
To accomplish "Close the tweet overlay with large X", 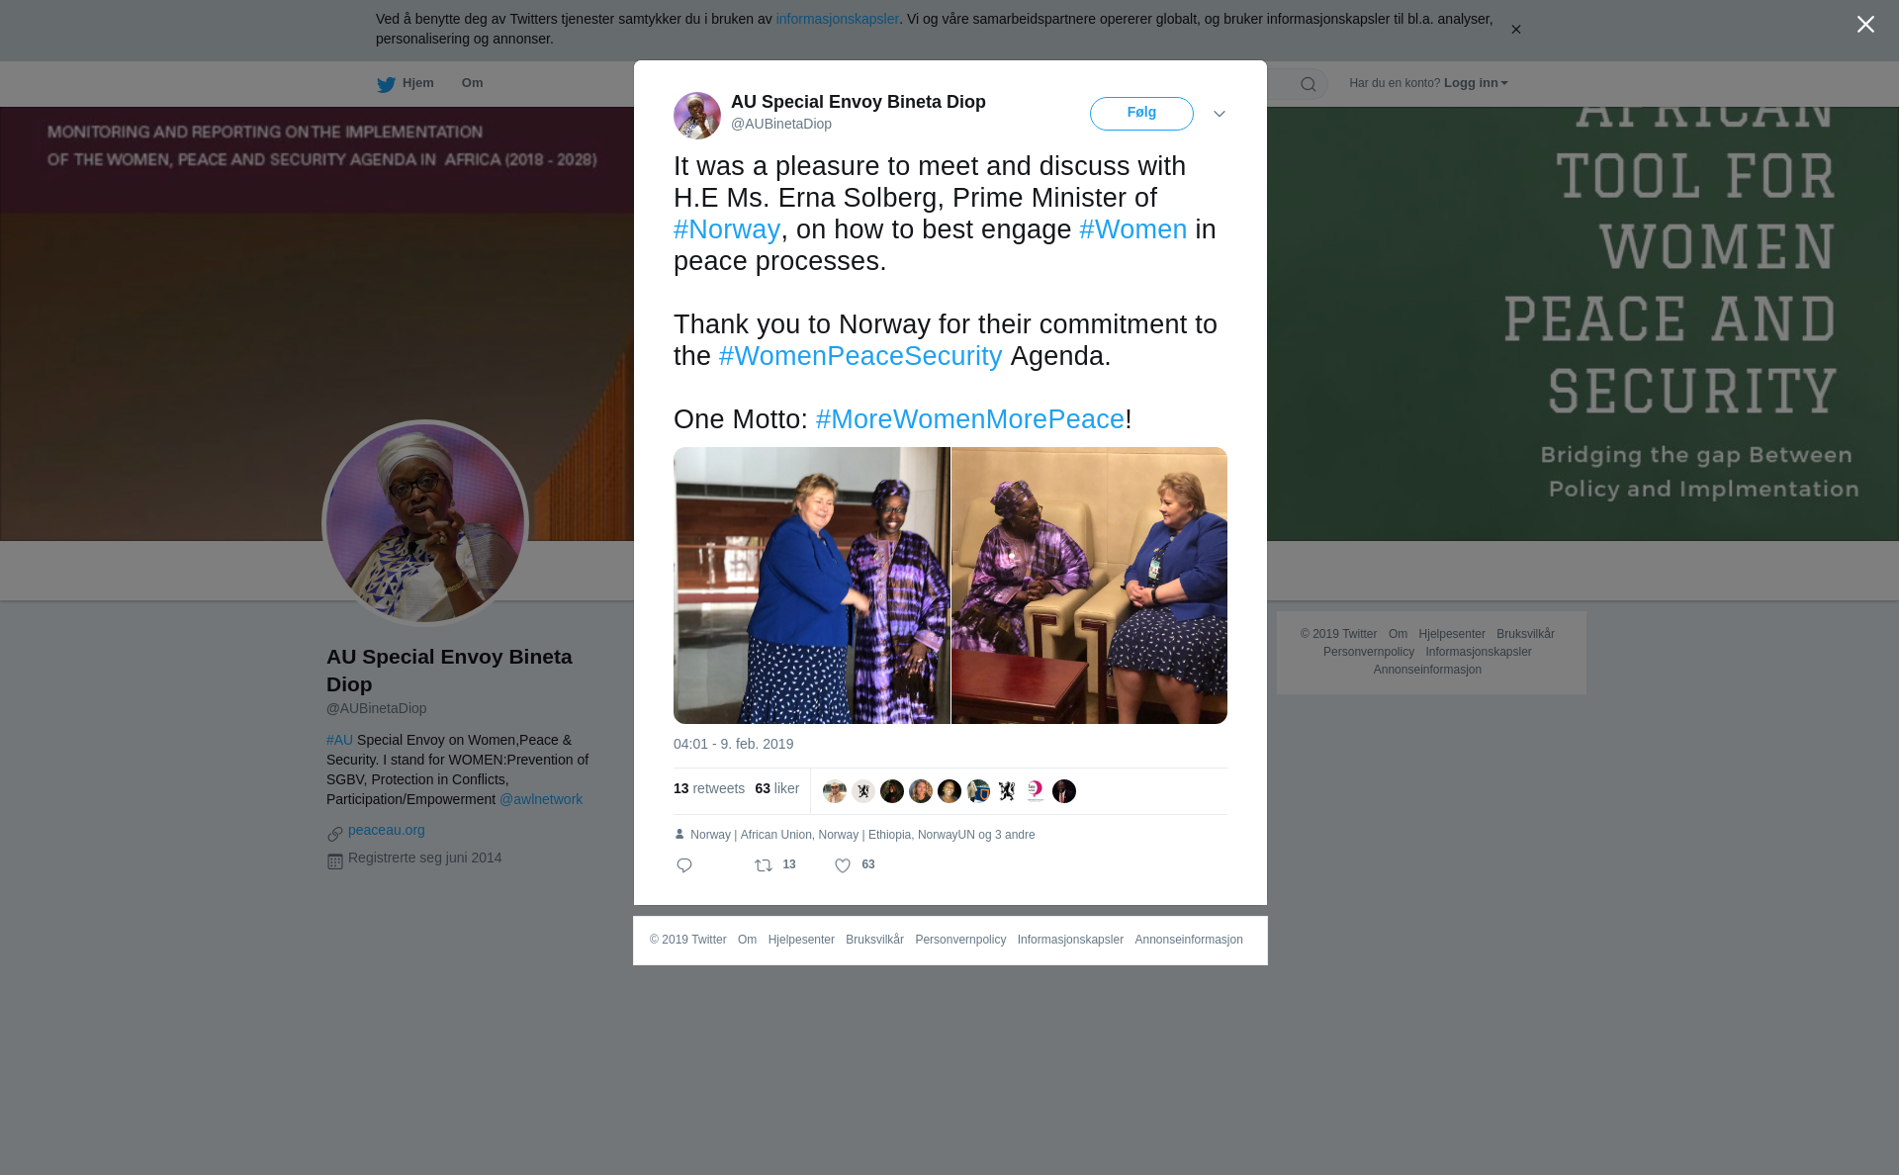I will [x=1865, y=25].
